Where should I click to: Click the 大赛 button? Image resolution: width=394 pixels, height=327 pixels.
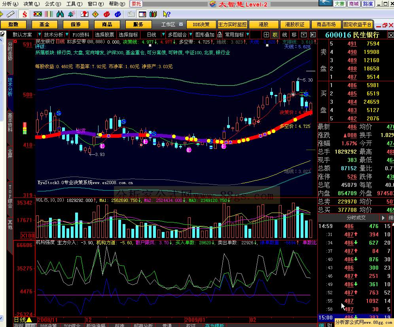click(339, 4)
